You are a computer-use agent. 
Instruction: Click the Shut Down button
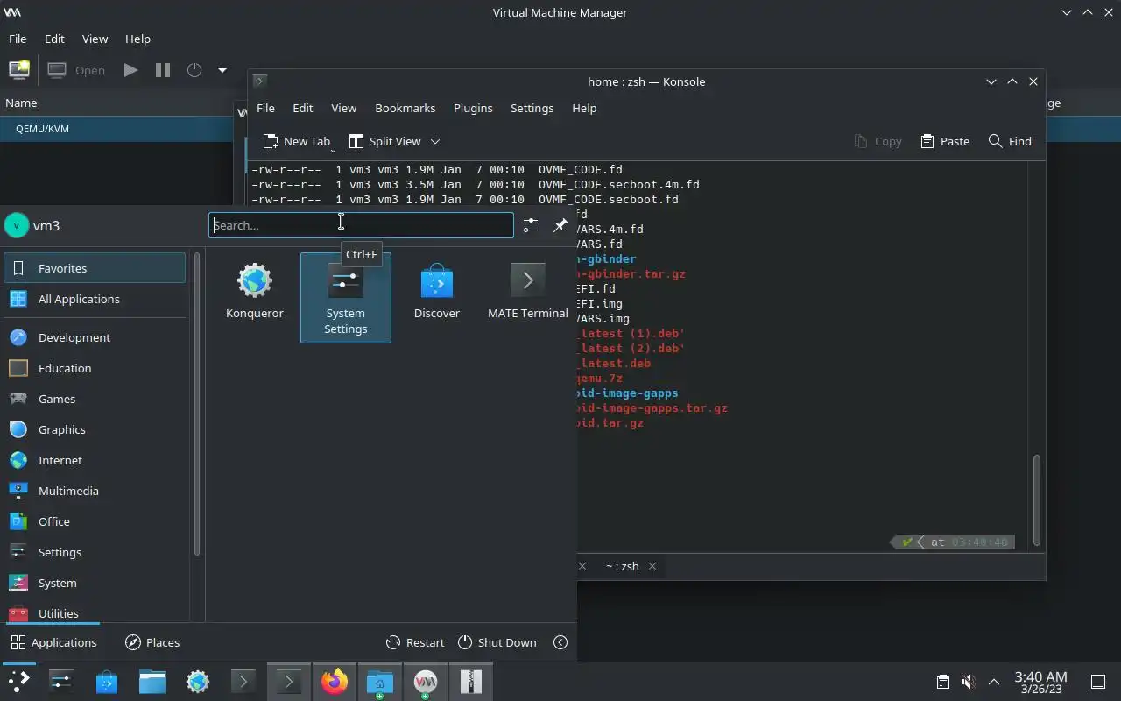tap(497, 642)
